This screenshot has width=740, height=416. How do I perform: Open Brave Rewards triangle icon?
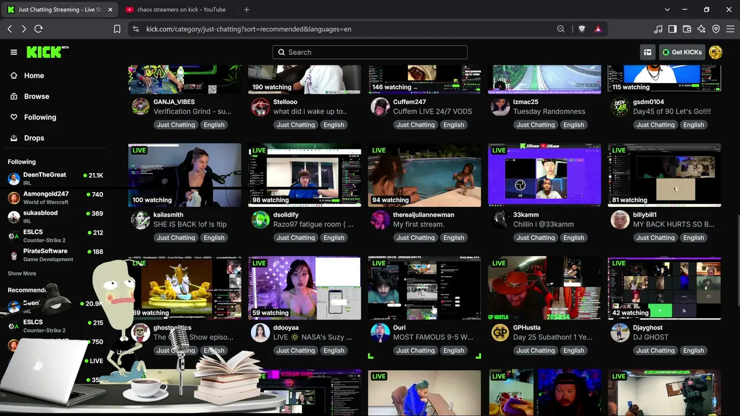coord(598,29)
